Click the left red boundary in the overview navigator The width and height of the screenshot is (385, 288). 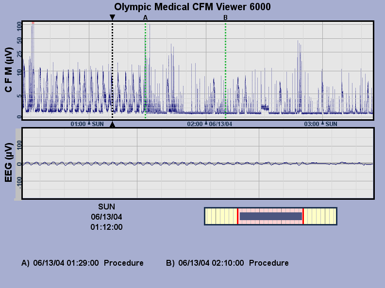237,216
